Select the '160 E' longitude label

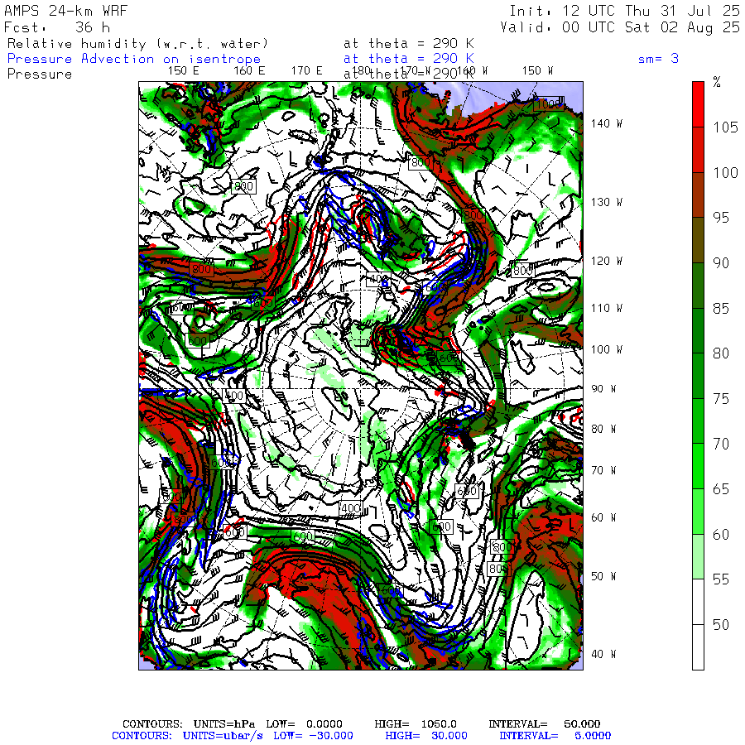click(x=249, y=71)
